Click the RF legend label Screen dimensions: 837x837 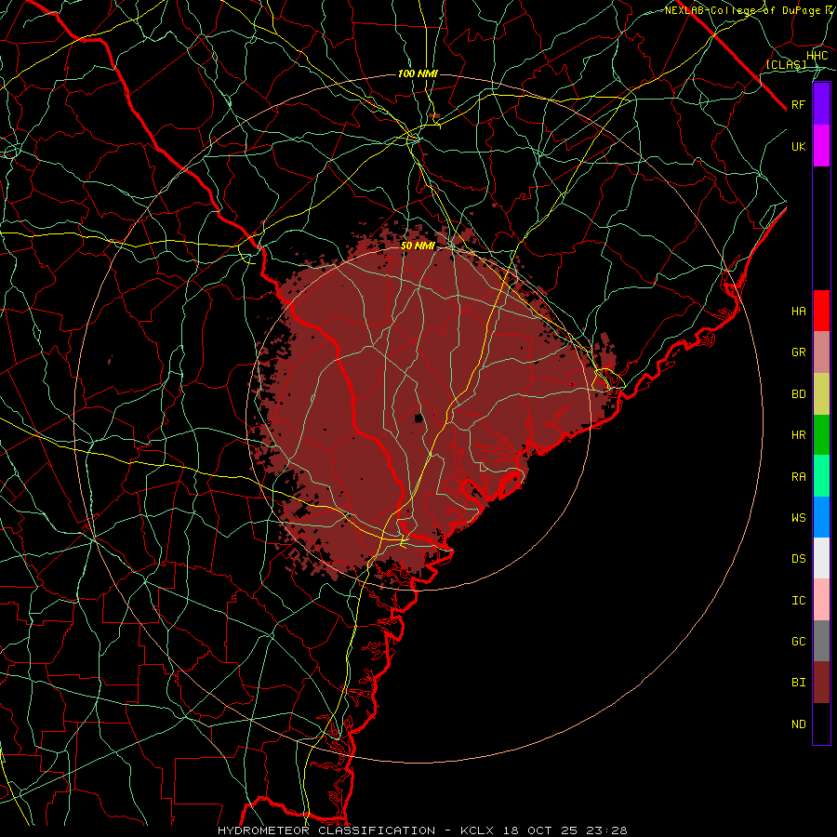(798, 104)
